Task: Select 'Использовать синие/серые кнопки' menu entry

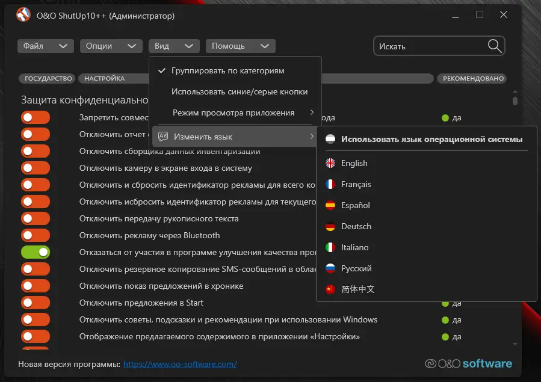Action: [239, 92]
